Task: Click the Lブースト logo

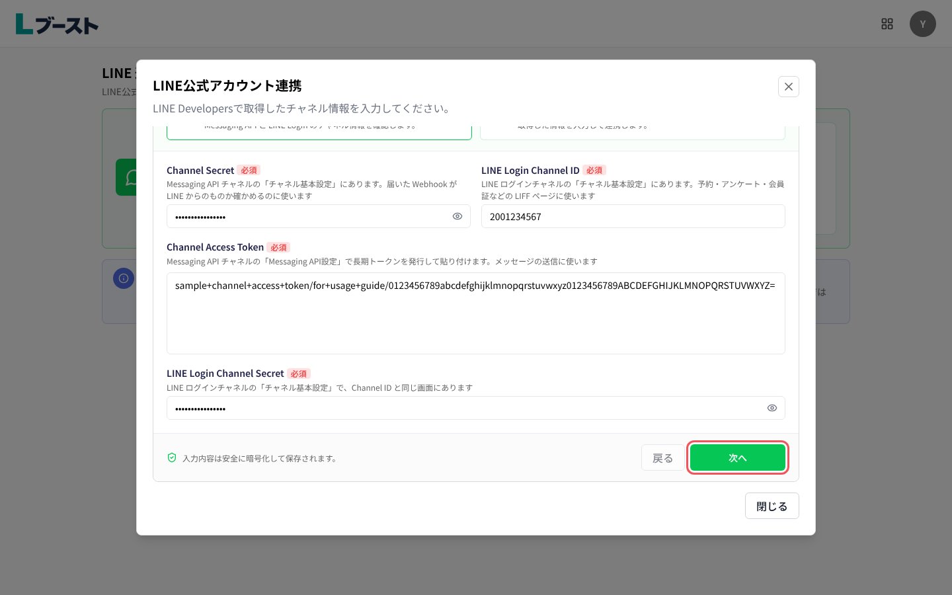Action: [57, 24]
